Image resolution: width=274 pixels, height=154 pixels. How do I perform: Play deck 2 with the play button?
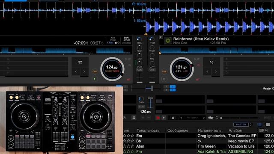tap(164, 79)
